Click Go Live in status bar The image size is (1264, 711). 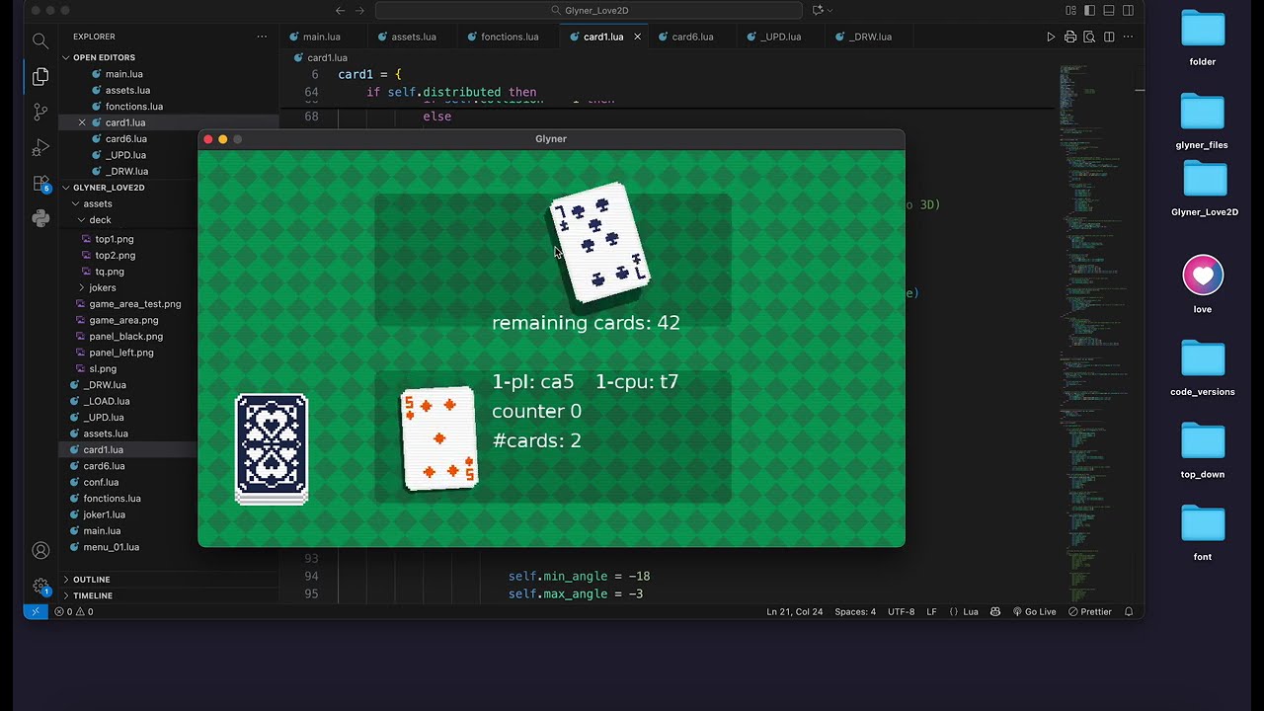[1034, 611]
